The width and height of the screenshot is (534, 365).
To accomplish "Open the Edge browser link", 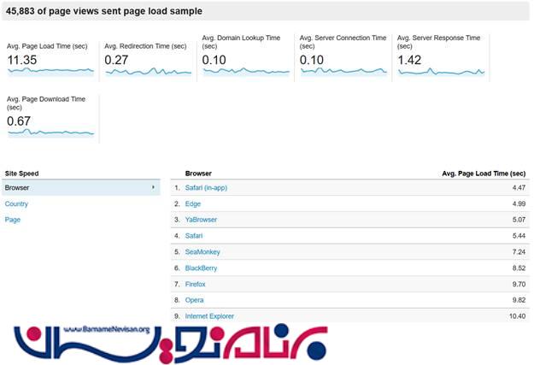I will pos(193,203).
